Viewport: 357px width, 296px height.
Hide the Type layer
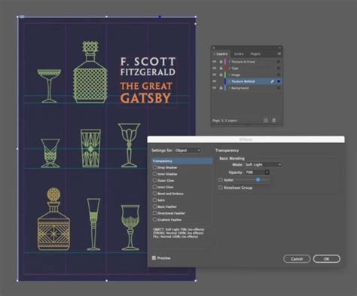[x=215, y=68]
